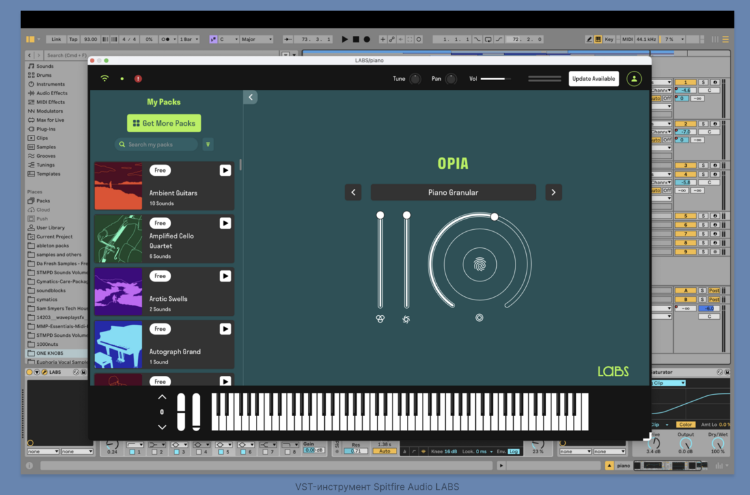750x495 pixels.
Task: Open the CPU 7% meter dropdown
Action: tap(673, 39)
